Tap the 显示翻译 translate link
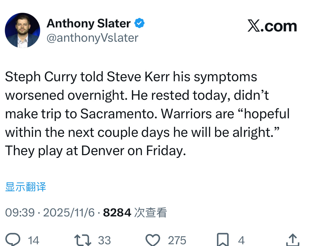Viewport: 310px width, 246px height. point(25,187)
